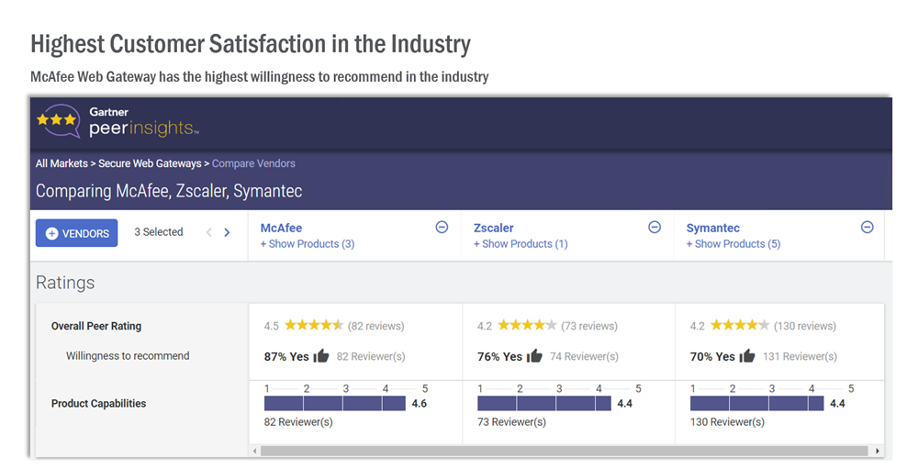The image size is (918, 470).
Task: Click the 'Willingness to recommend' row label
Action: click(x=128, y=356)
